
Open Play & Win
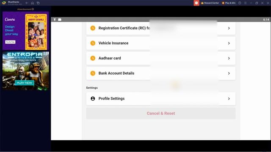tap(229, 3)
